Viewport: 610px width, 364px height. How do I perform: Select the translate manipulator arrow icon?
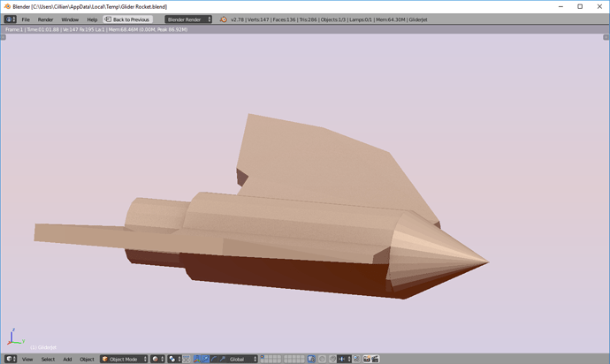(x=207, y=359)
